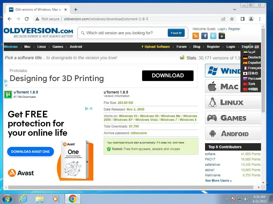
Task: Click the browser Forward arrow
Action: (x=18, y=19)
